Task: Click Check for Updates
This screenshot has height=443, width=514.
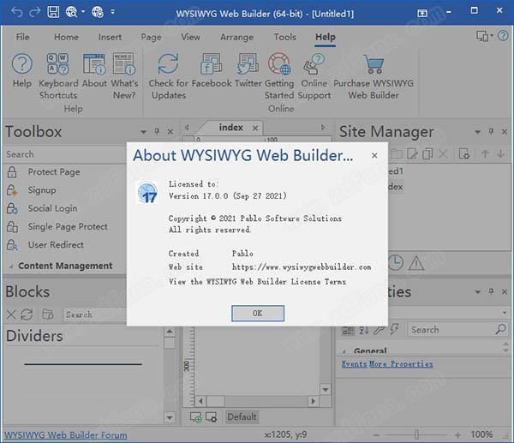Action: pos(168,76)
